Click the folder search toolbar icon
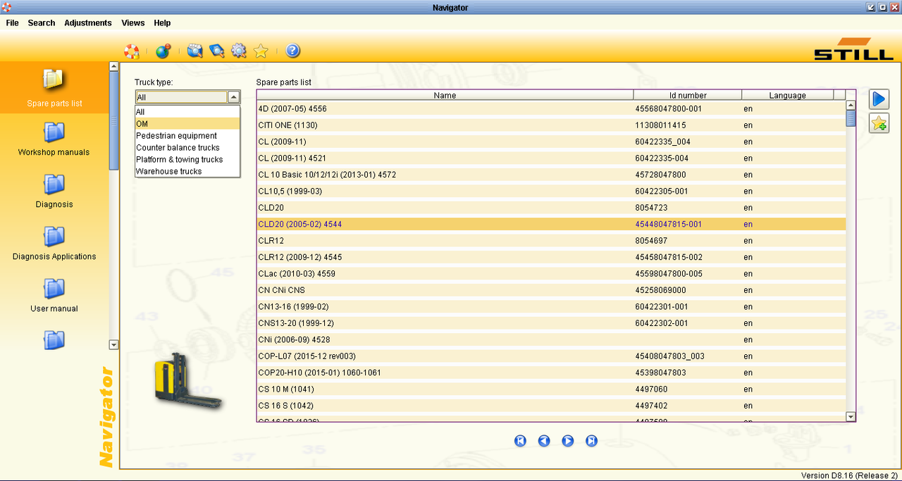The height and width of the screenshot is (481, 902). [x=194, y=51]
